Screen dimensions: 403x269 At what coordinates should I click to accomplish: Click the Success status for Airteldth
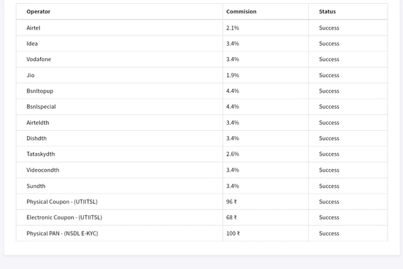coord(329,123)
